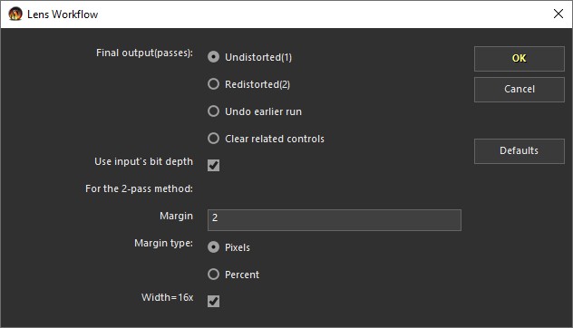Viewport: 573px width, 328px height.
Task: Reset settings with the Defaults button
Action: click(520, 150)
